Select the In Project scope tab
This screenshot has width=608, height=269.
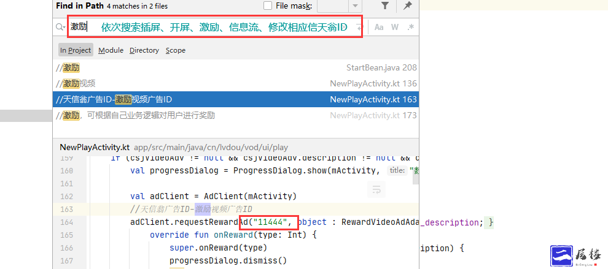pyautogui.click(x=76, y=50)
